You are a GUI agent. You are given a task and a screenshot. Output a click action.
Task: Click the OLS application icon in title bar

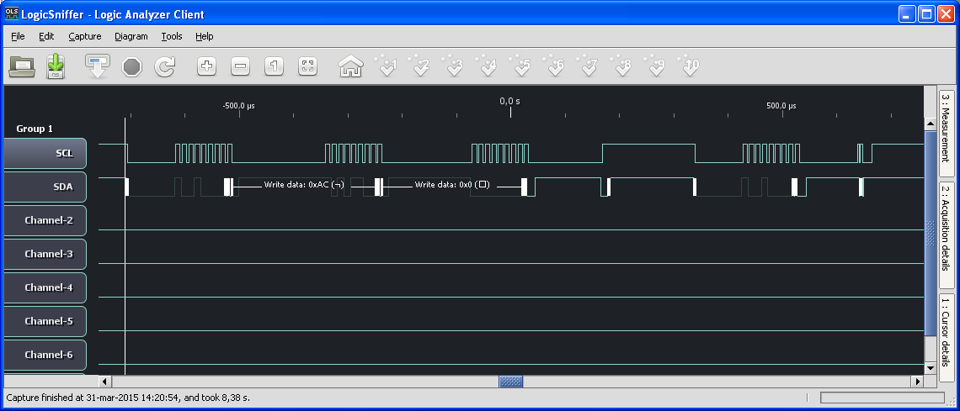coord(12,13)
